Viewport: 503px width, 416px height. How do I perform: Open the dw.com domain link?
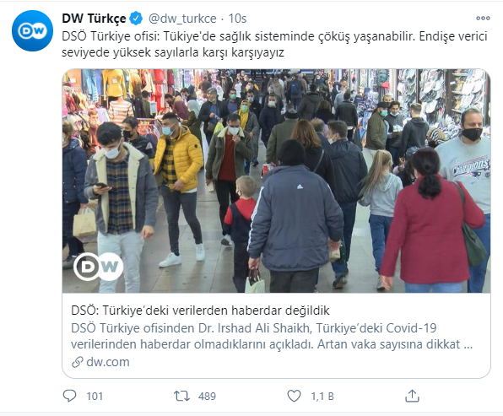pyautogui.click(x=108, y=362)
